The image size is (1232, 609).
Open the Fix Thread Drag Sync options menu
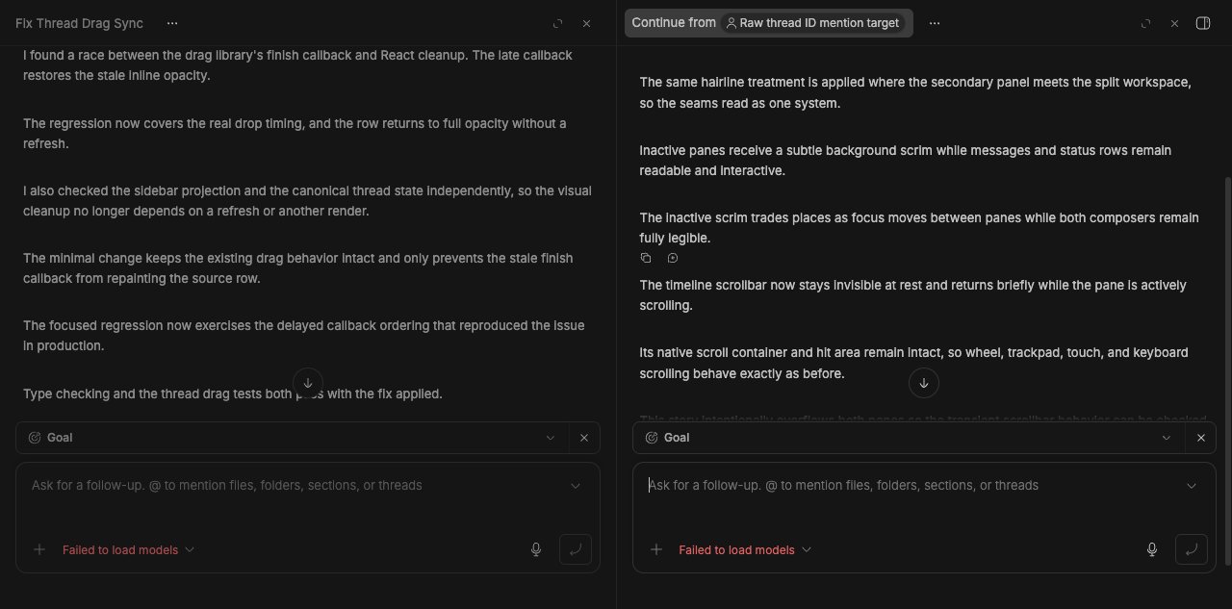171,23
